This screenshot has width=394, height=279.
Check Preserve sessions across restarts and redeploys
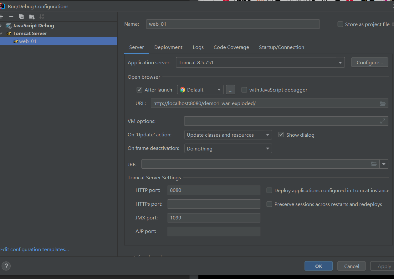tap(269, 204)
